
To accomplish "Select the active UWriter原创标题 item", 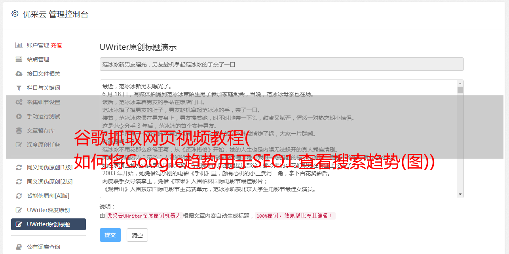I will [x=48, y=224].
